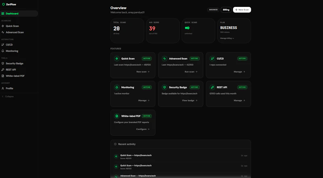
Task: Click the Total Scans value 20
Action: pos(116,29)
